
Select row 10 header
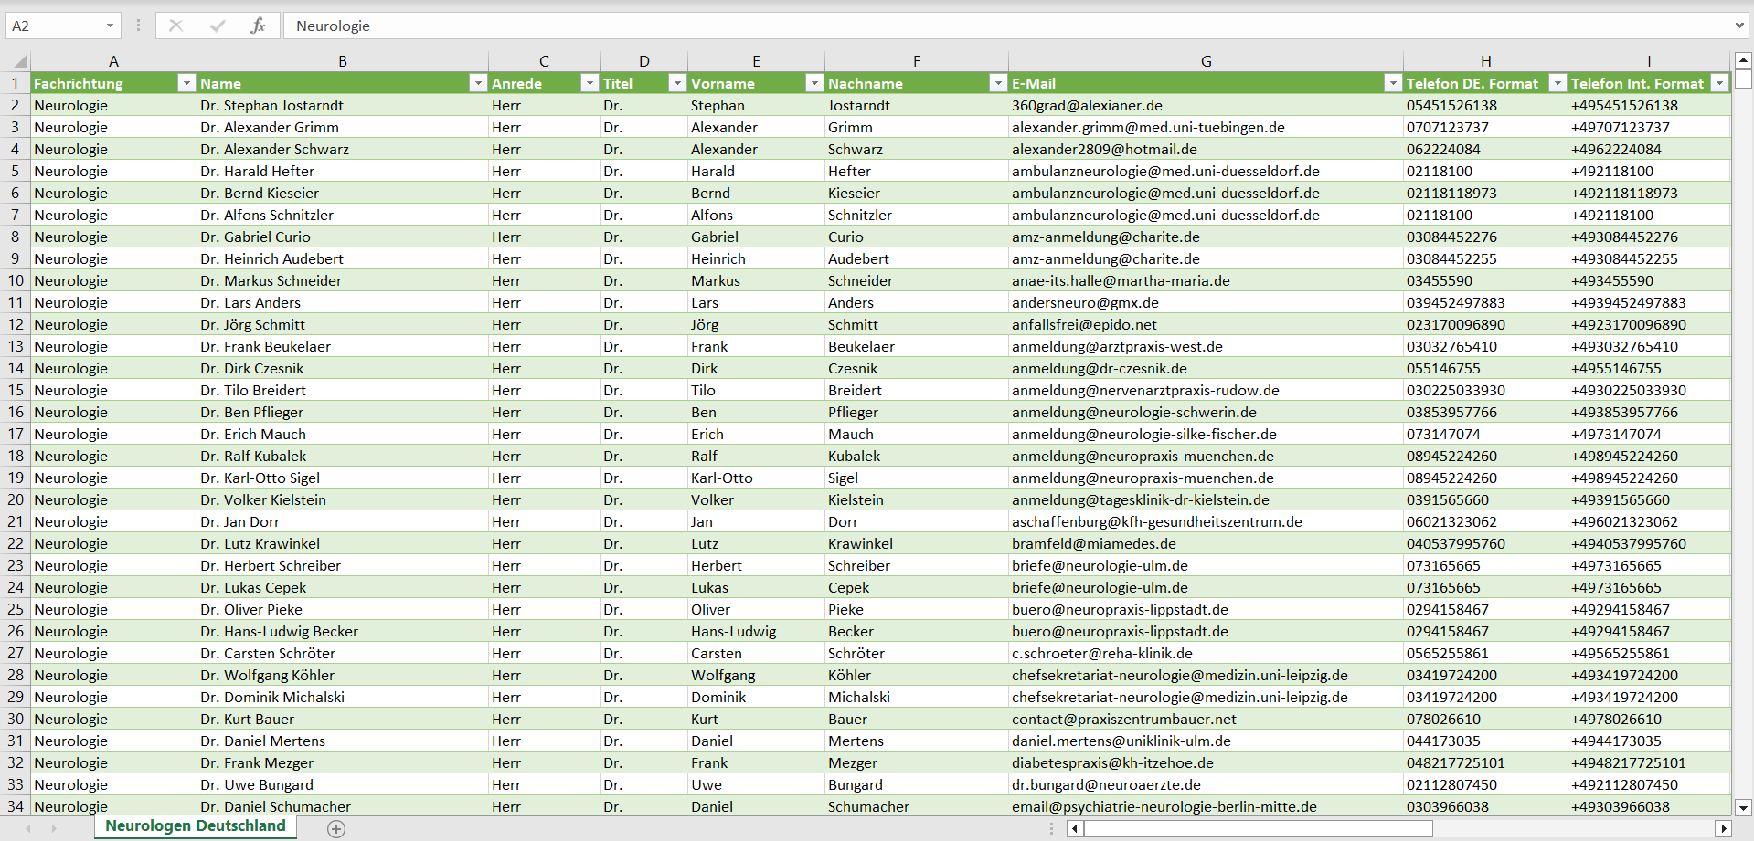[16, 280]
